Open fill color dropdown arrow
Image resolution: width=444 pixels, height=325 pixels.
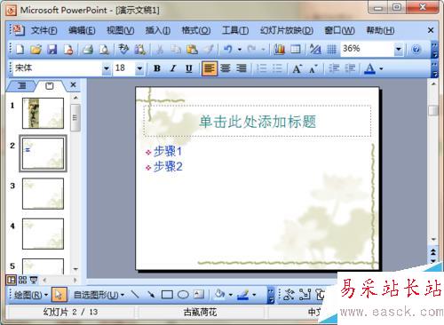point(231,295)
